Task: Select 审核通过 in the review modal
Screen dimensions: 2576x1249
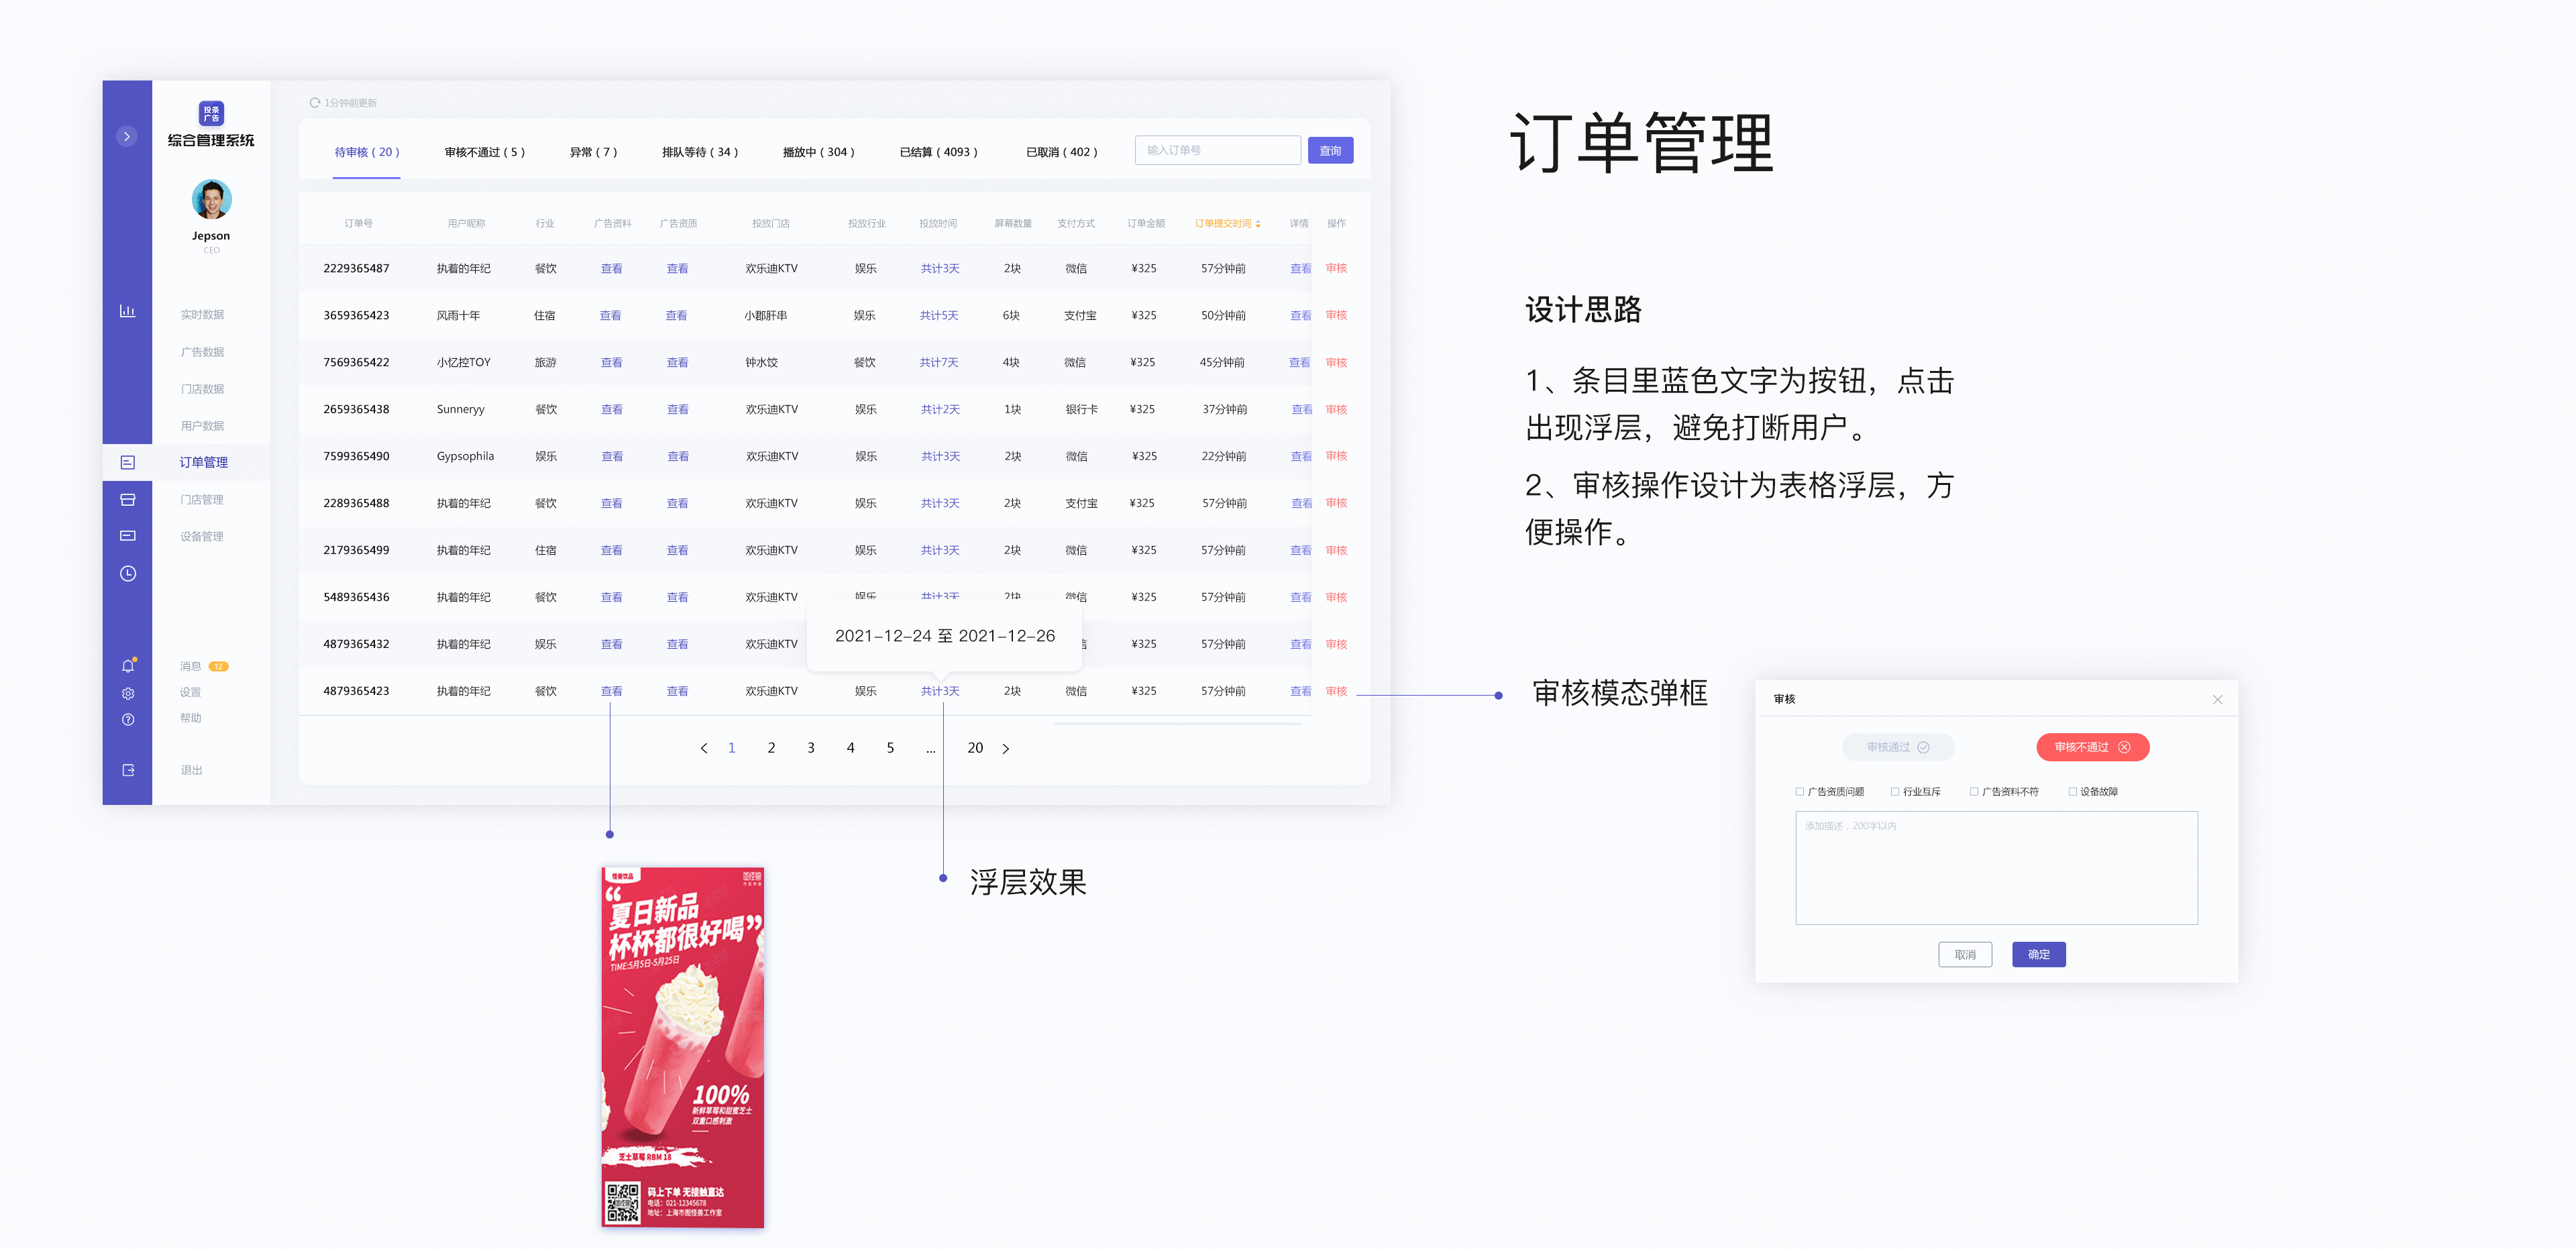Action: pos(1898,747)
